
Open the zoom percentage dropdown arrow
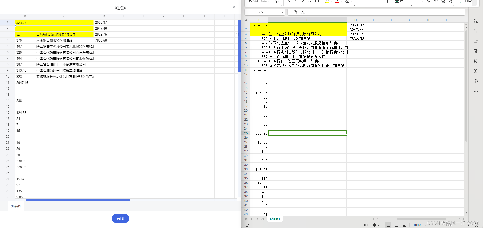tap(425, 225)
